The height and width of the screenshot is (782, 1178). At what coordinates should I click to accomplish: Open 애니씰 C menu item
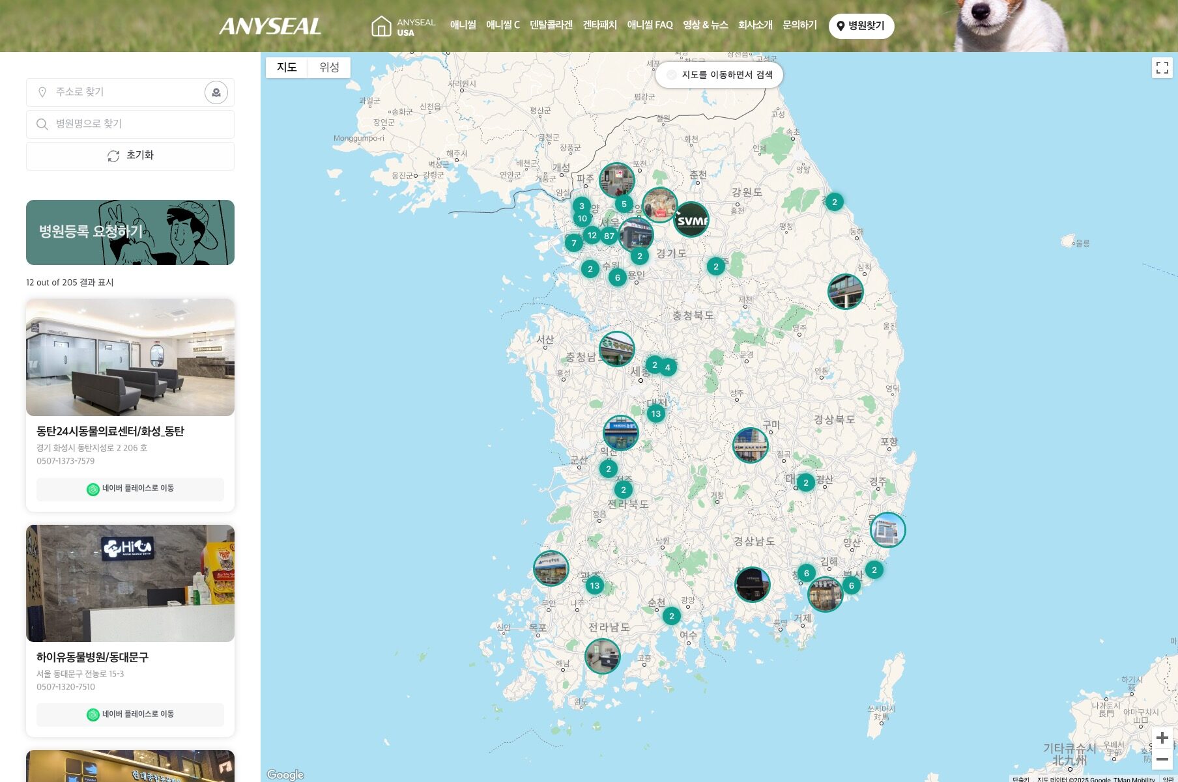coord(502,25)
